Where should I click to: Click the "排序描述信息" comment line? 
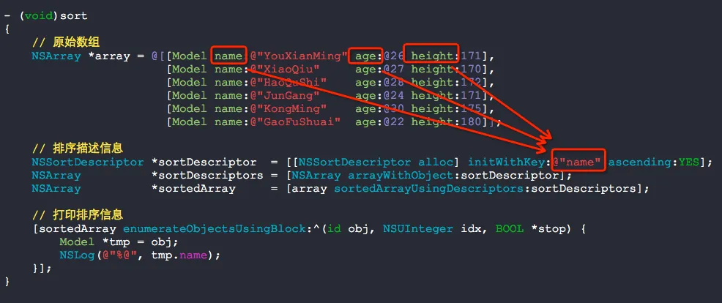(77, 149)
